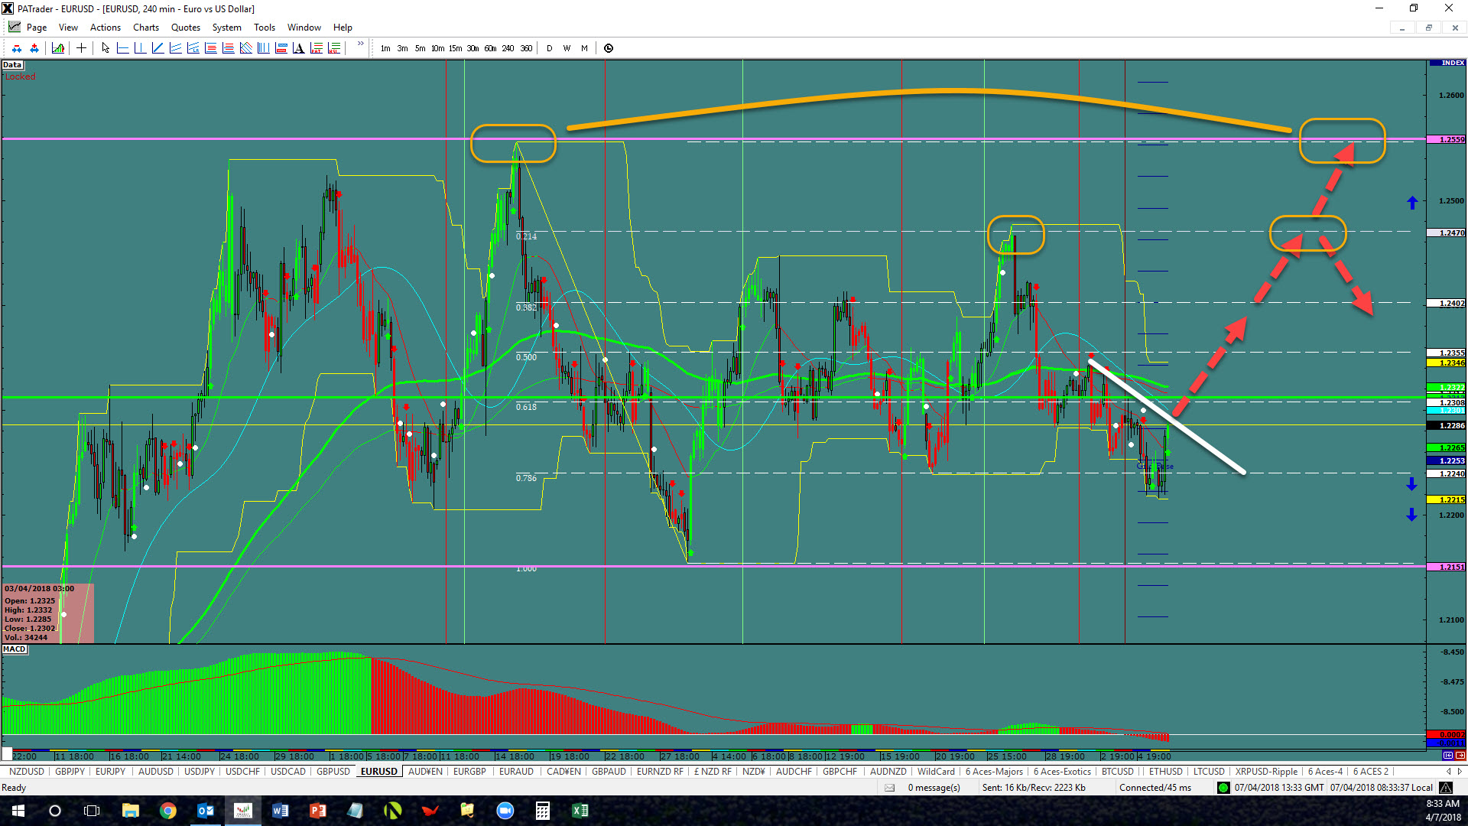Screen dimensions: 1468x826
Task: Choose the text annotation tool
Action: coord(298,48)
